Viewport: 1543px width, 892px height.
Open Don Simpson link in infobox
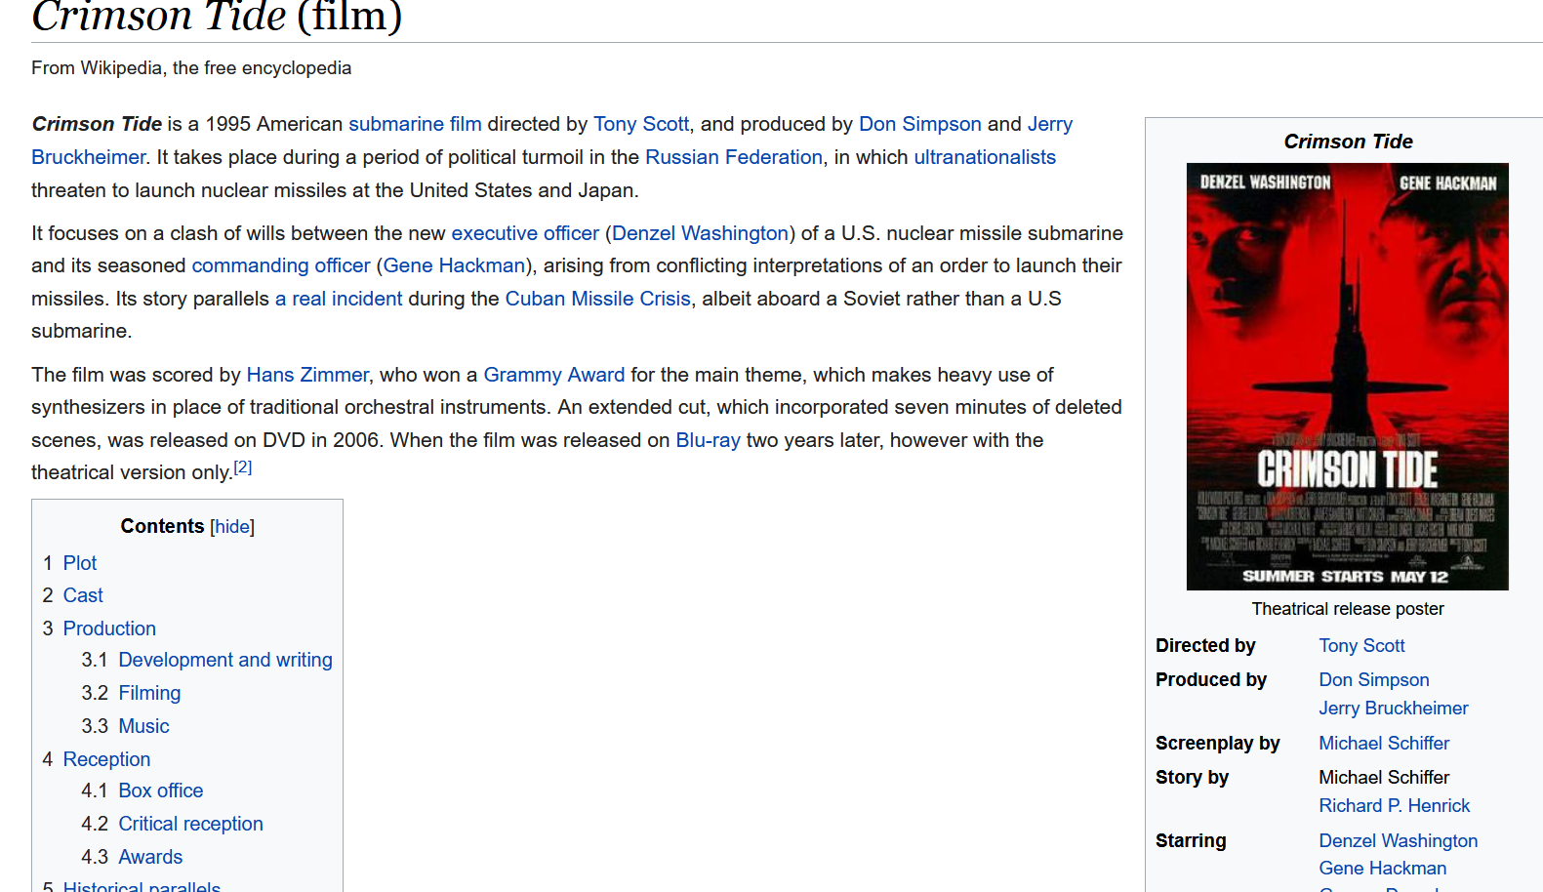click(1373, 680)
